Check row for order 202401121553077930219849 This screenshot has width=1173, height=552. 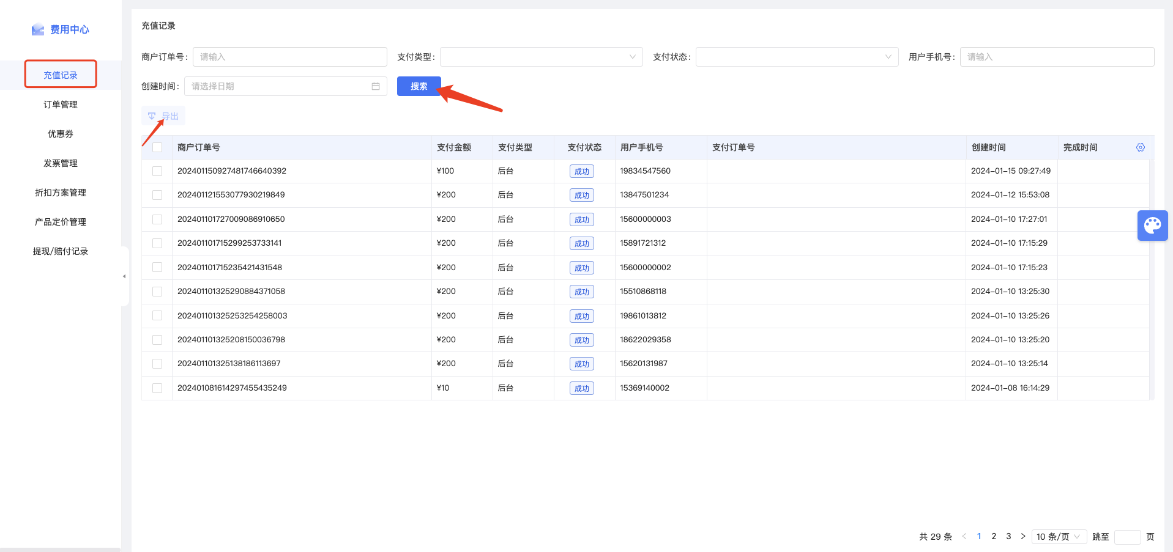[157, 195]
